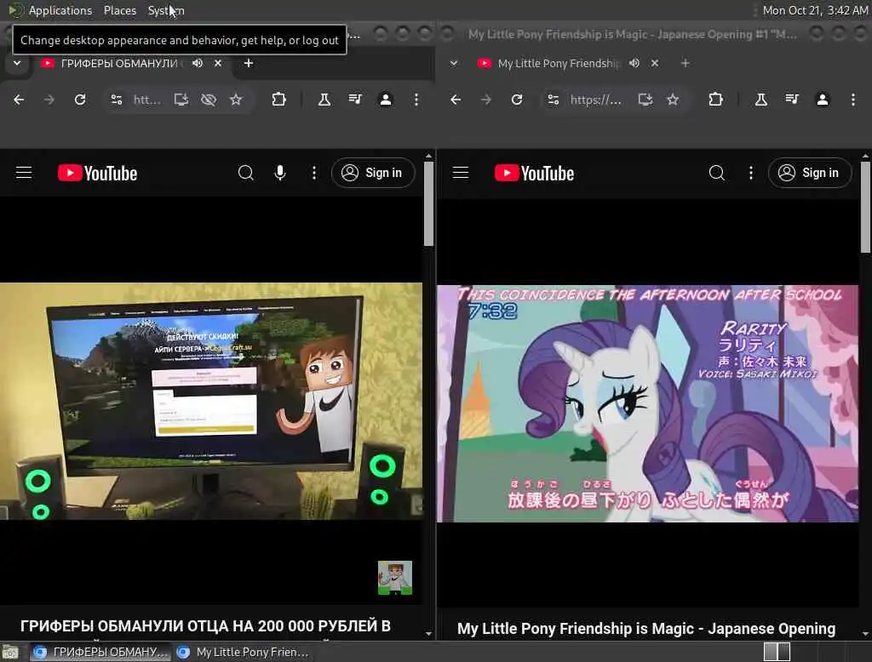Bookmark the page in right window
Image resolution: width=872 pixels, height=662 pixels.
673,100
